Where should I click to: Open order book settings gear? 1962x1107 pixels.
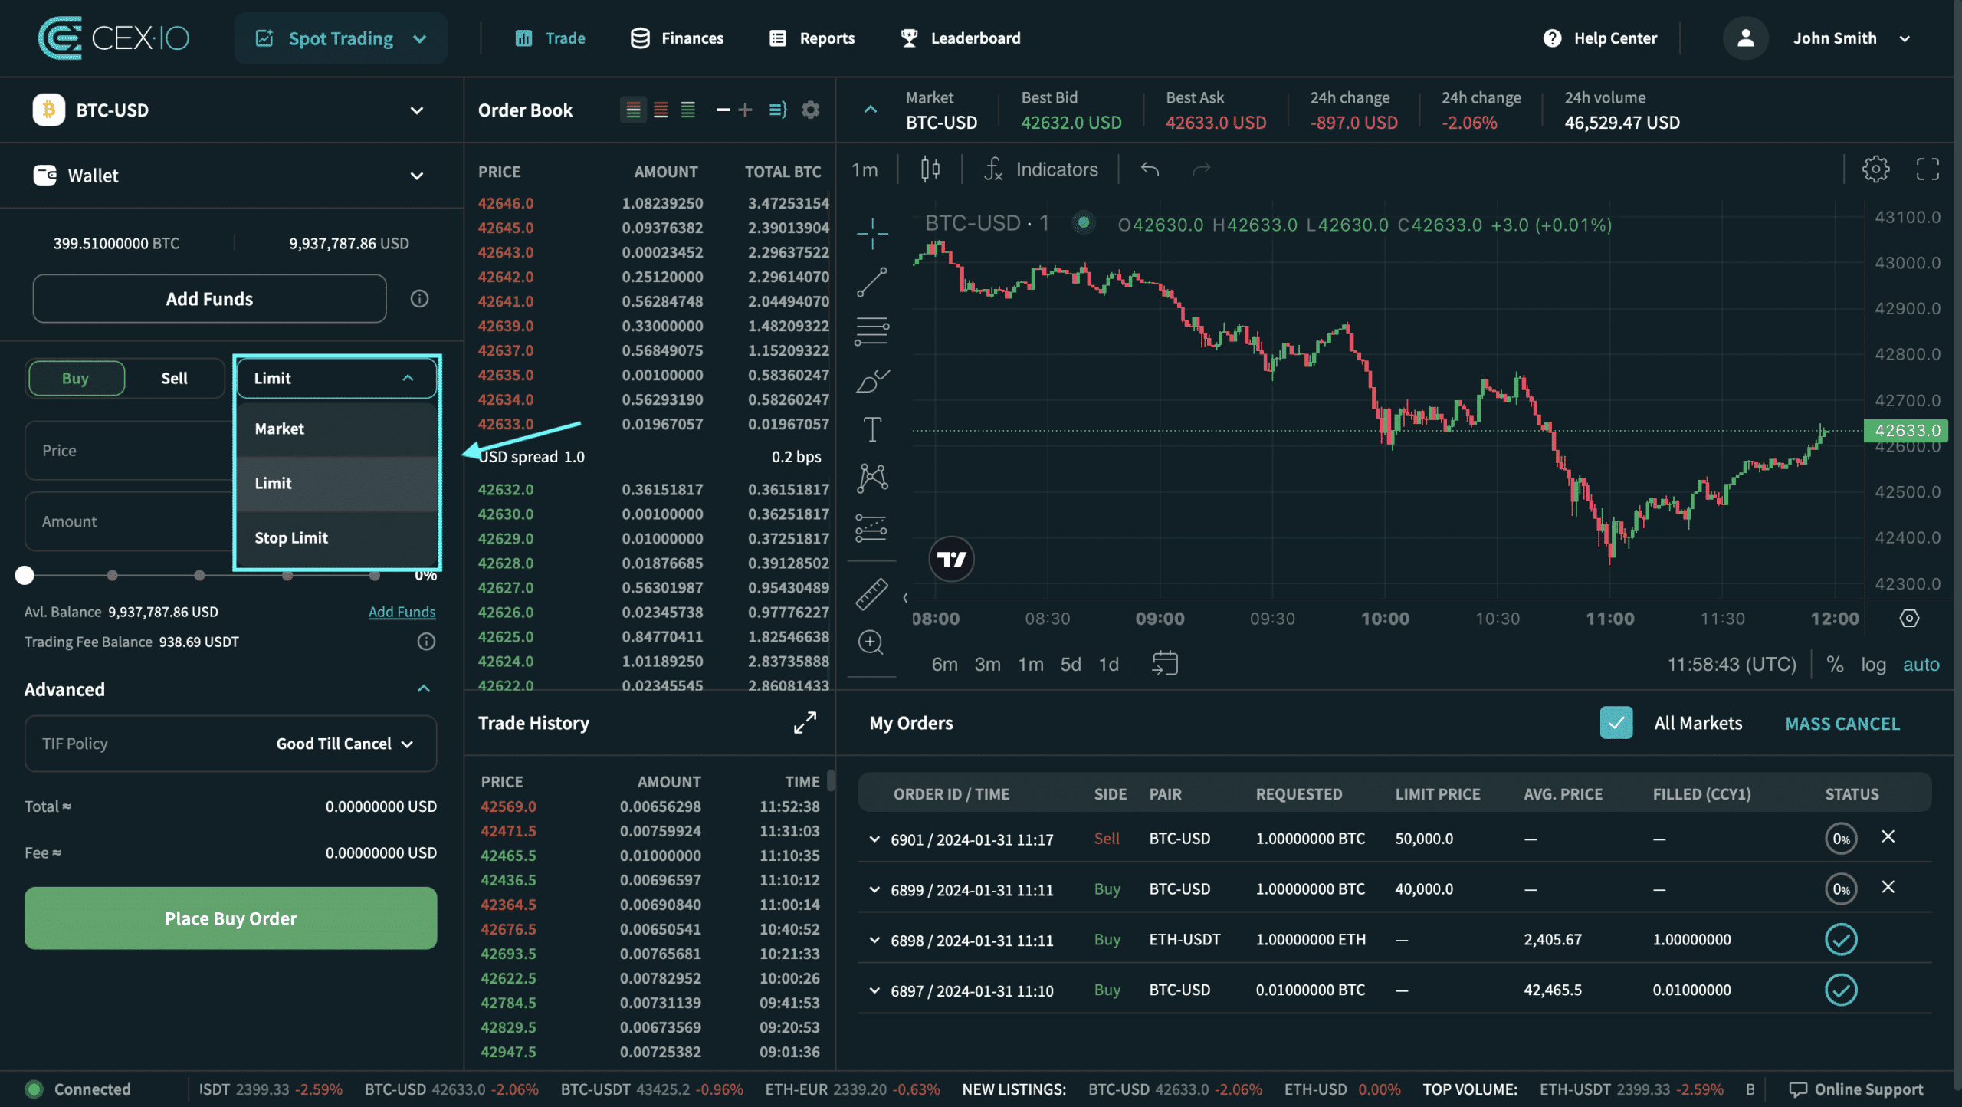(810, 110)
